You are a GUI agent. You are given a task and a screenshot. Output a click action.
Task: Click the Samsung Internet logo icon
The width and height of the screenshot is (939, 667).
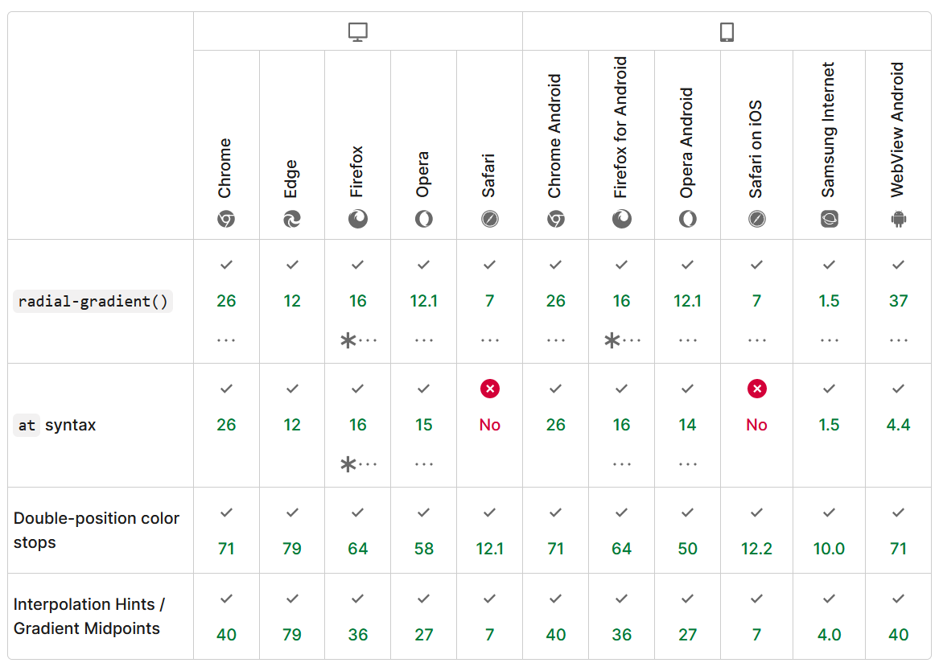pyautogui.click(x=830, y=219)
